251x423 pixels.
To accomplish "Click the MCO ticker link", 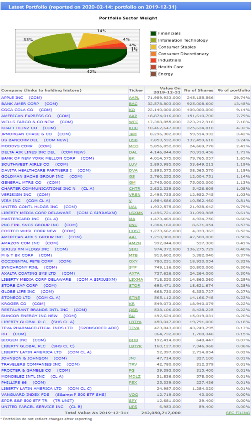I will tap(134, 146).
